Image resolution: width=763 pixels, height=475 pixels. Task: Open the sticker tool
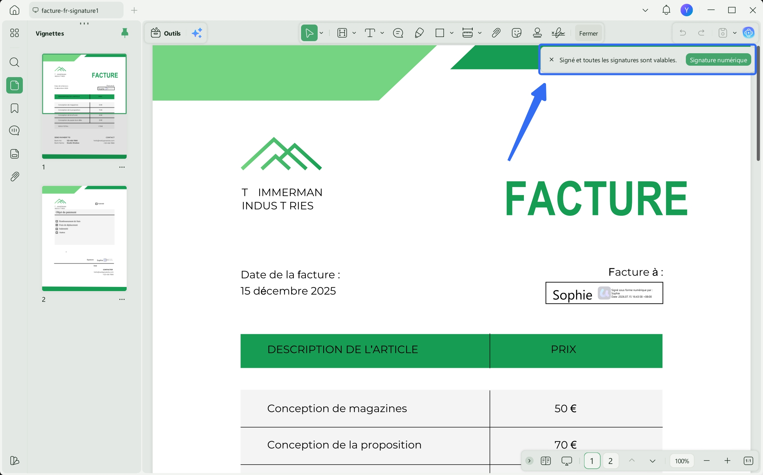(x=517, y=33)
